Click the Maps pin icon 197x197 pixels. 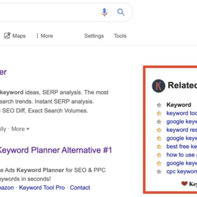tap(7, 36)
